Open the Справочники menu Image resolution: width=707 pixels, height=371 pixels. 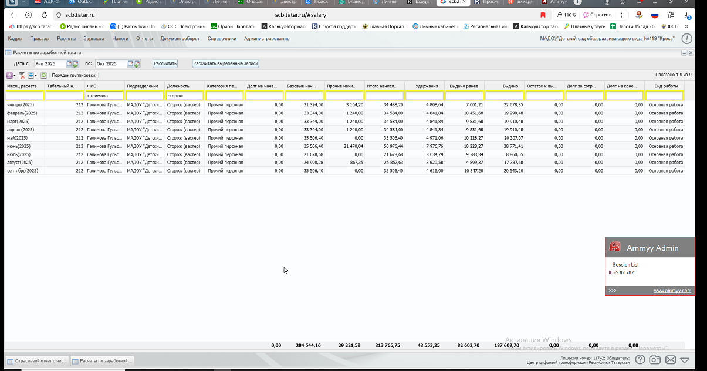coord(222,39)
